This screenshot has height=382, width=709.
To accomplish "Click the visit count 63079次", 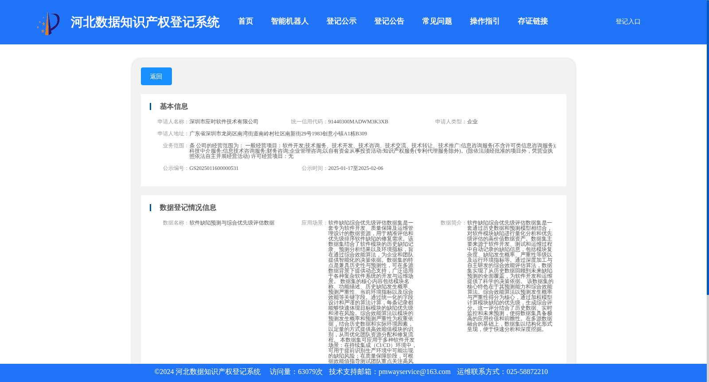I will pyautogui.click(x=310, y=372).
